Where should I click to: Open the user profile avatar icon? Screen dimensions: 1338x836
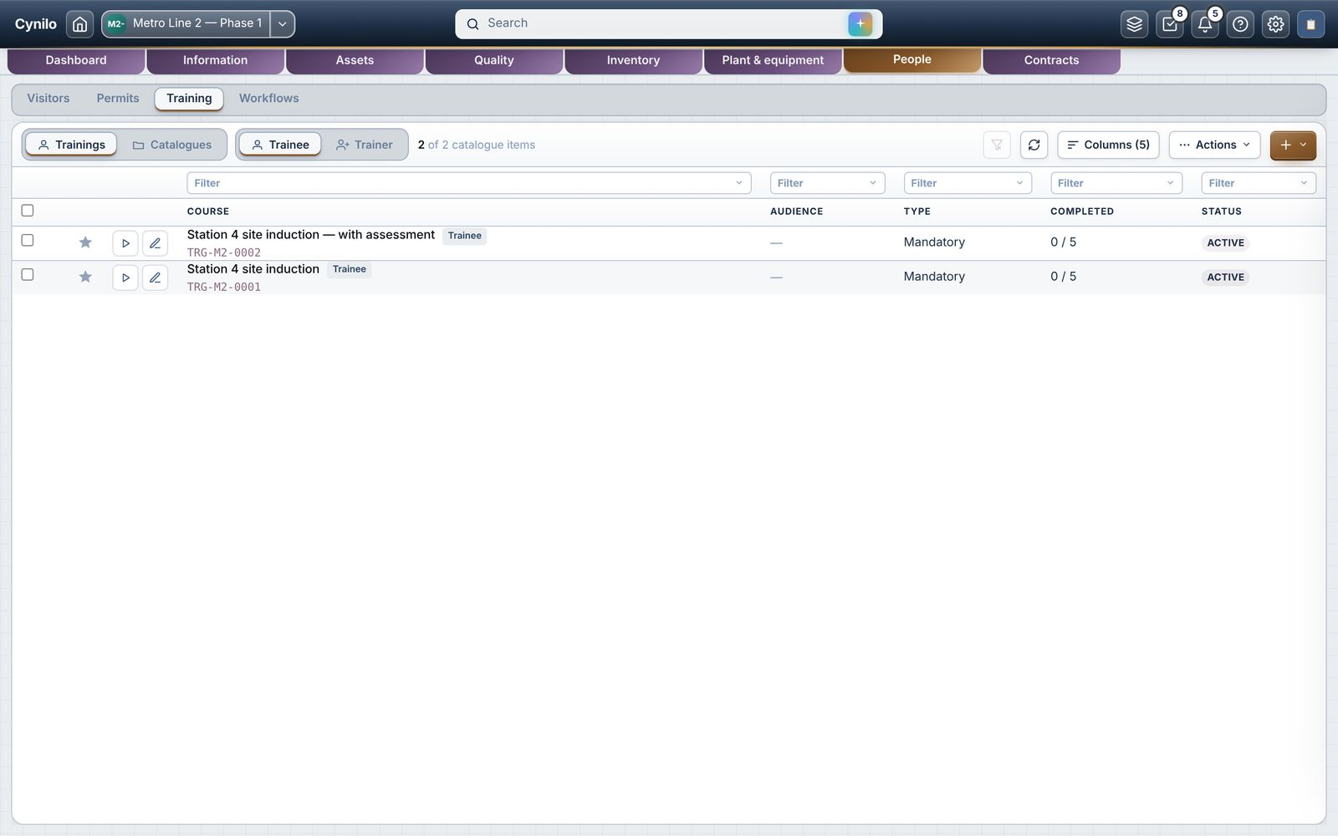pyautogui.click(x=1310, y=24)
